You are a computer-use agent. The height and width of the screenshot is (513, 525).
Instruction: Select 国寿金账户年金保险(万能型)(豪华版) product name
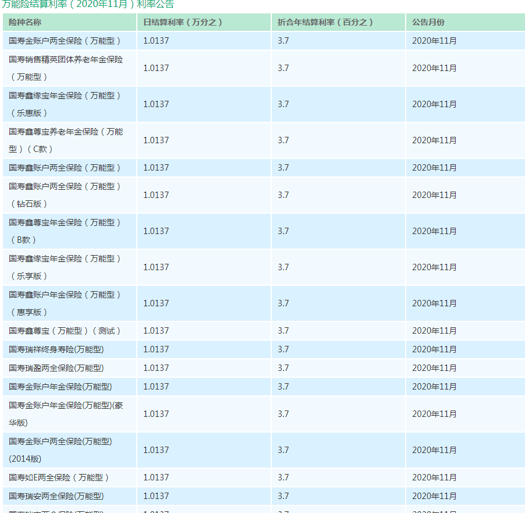[66, 414]
